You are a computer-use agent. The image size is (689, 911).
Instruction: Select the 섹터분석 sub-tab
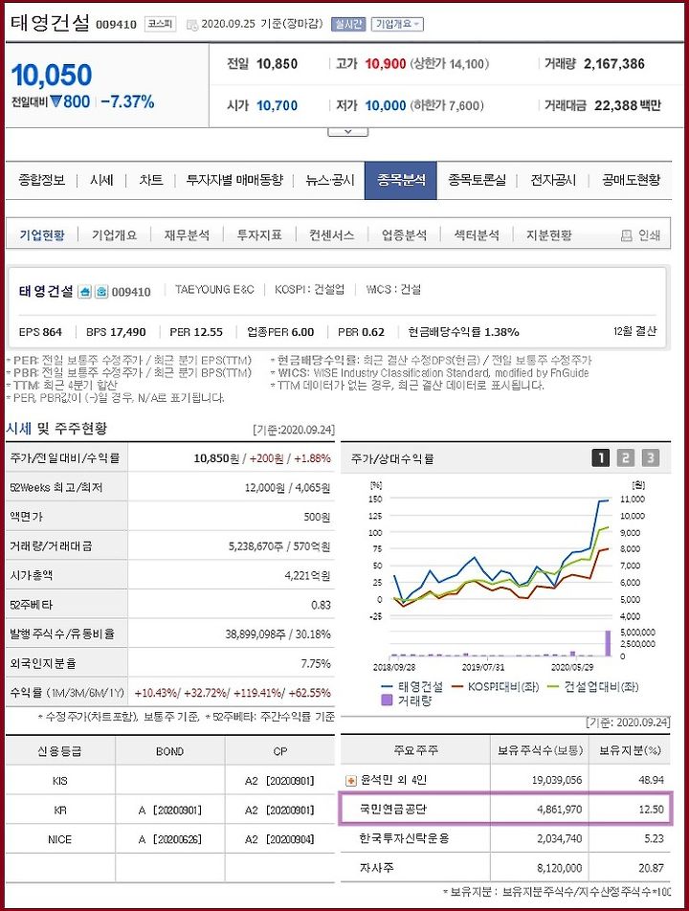coord(477,235)
